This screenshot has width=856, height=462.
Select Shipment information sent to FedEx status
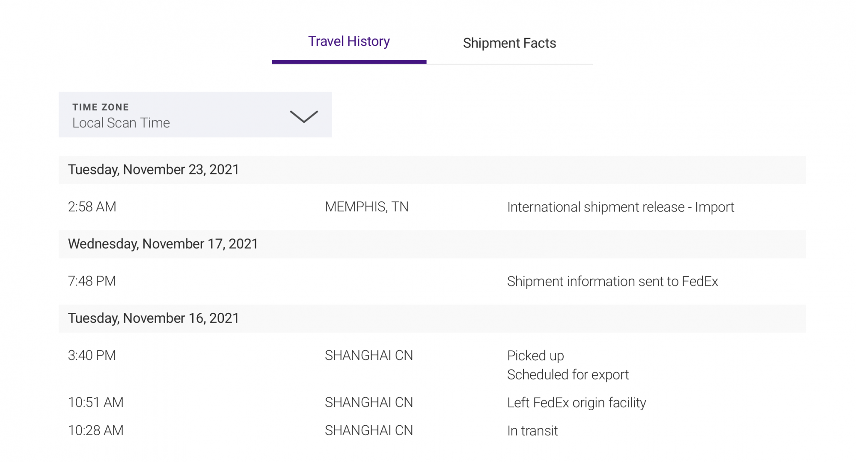pos(612,282)
